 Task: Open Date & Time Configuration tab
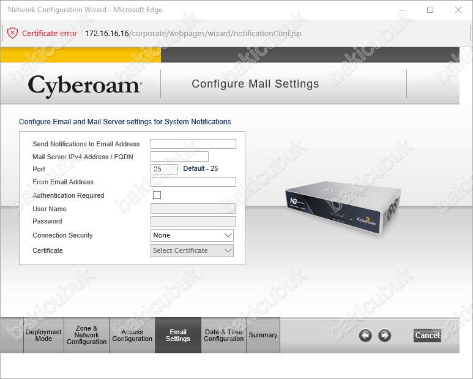(x=223, y=336)
